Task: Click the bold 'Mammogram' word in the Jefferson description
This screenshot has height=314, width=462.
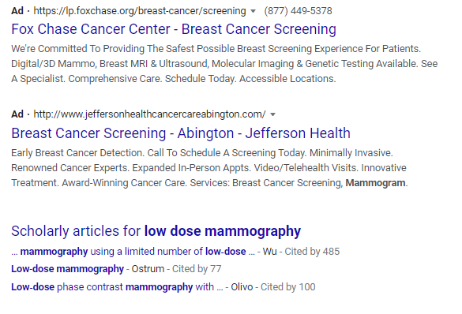Action: (375, 183)
